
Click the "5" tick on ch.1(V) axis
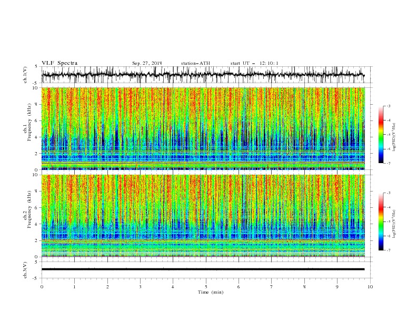(36, 66)
